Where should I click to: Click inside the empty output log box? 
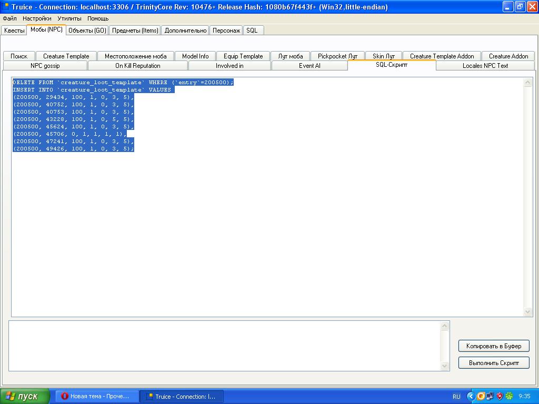(x=224, y=346)
